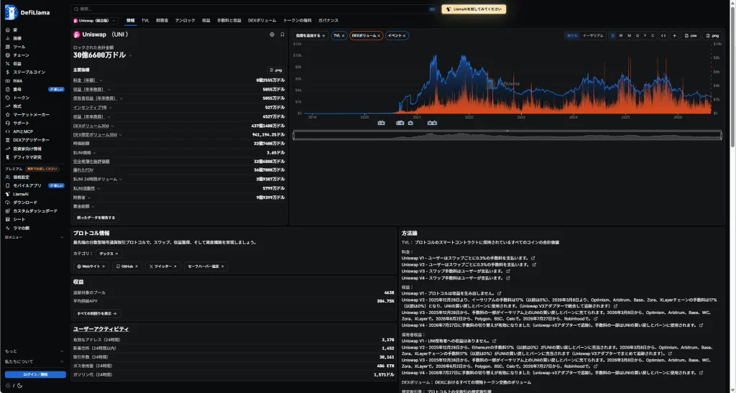Click the ログイン sign-in button

click(x=35, y=375)
